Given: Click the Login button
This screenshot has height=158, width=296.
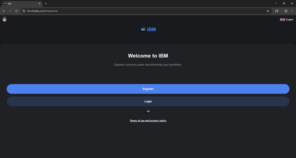Looking at the screenshot, I should click(148, 101).
